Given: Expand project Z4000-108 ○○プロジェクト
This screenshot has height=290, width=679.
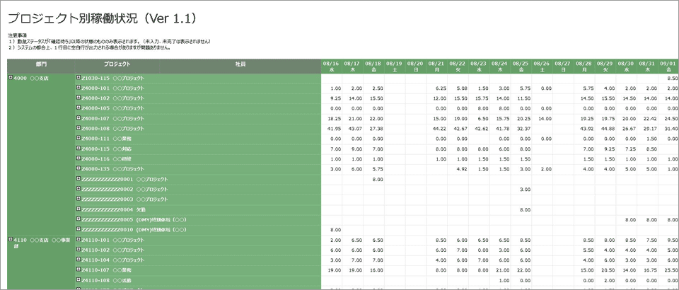Looking at the screenshot, I should pos(79,128).
